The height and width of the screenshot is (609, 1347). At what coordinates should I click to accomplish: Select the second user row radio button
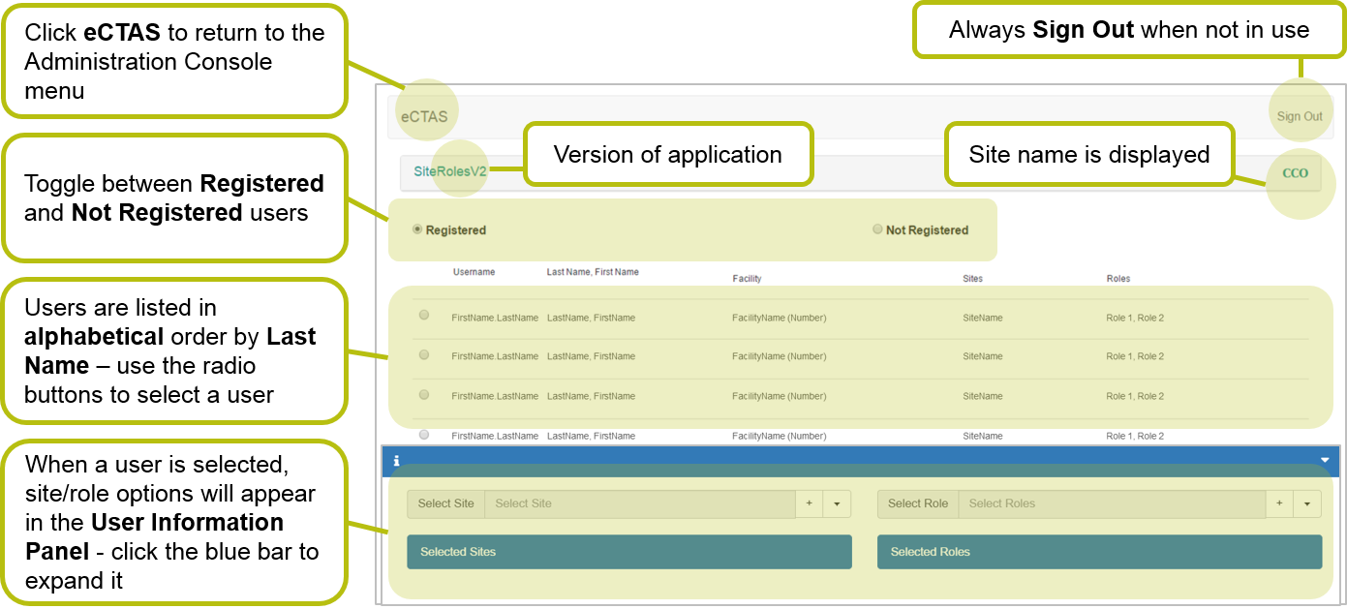(x=424, y=355)
